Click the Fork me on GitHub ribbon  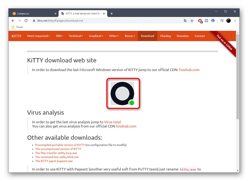[225, 43]
